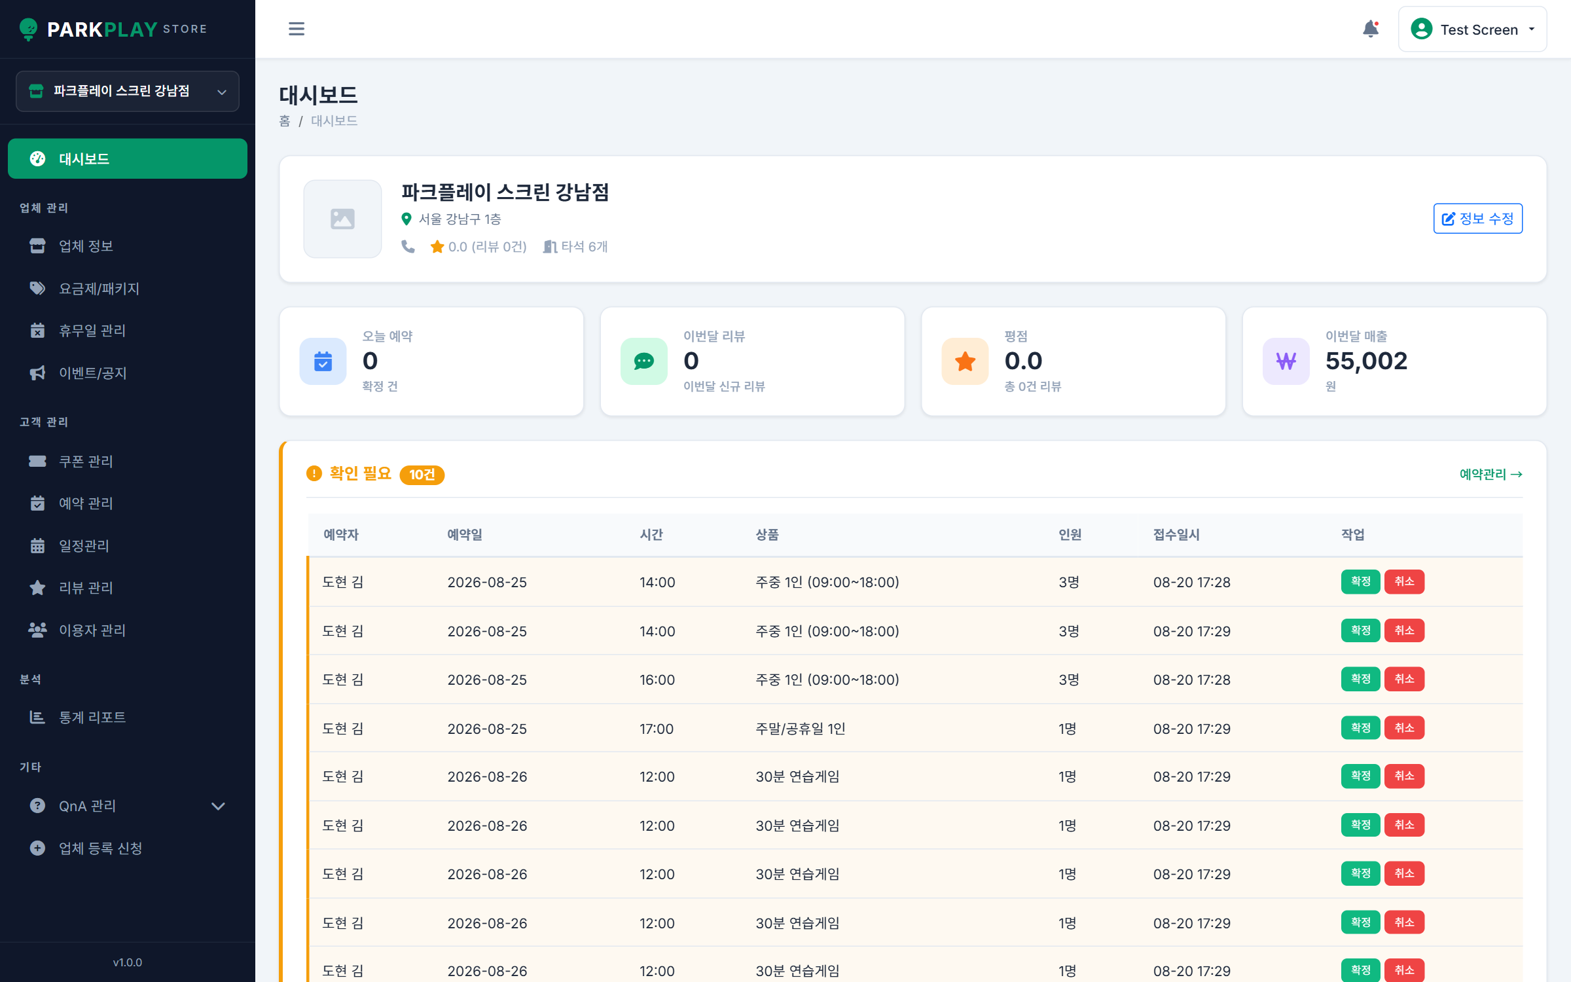Cancel the 17:00 주말/공휴일 1인 reservation
Image resolution: width=1571 pixels, height=982 pixels.
tap(1404, 728)
